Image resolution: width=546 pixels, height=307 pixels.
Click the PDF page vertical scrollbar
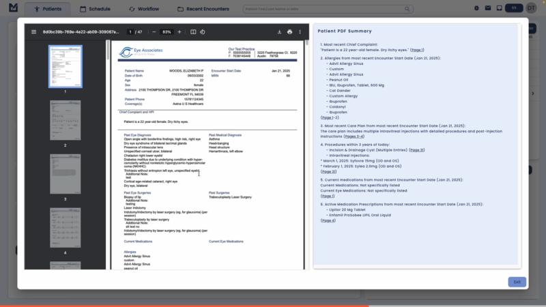point(306,42)
